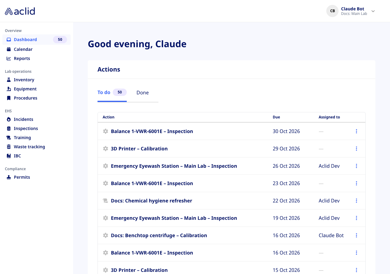
Task: Click Aclid Dev assignee in refresher row
Action: [x=329, y=201]
